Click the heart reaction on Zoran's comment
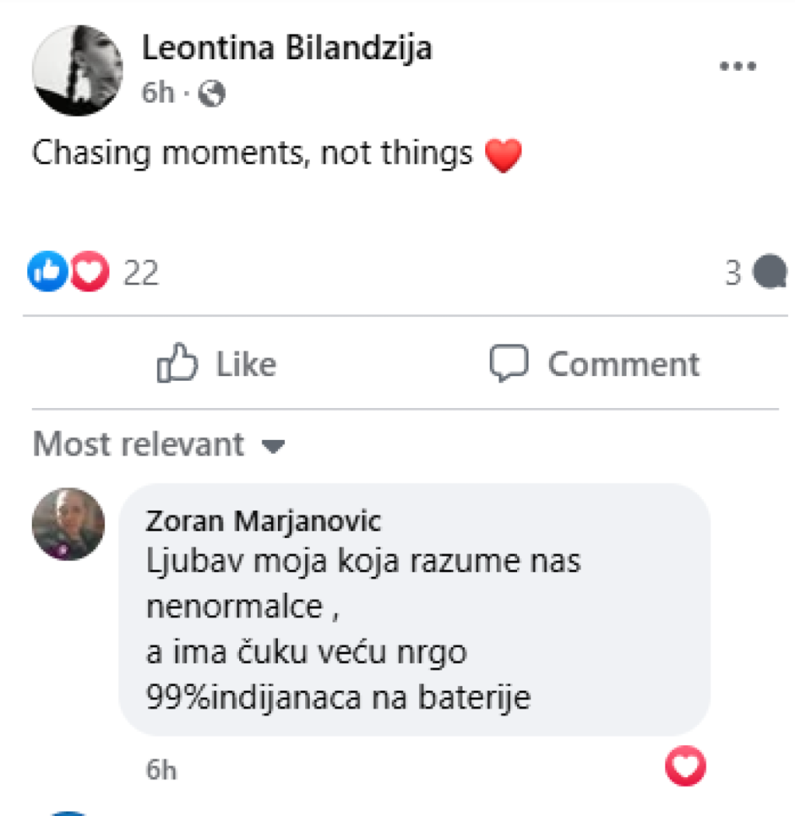The image size is (795, 816). pyautogui.click(x=686, y=768)
